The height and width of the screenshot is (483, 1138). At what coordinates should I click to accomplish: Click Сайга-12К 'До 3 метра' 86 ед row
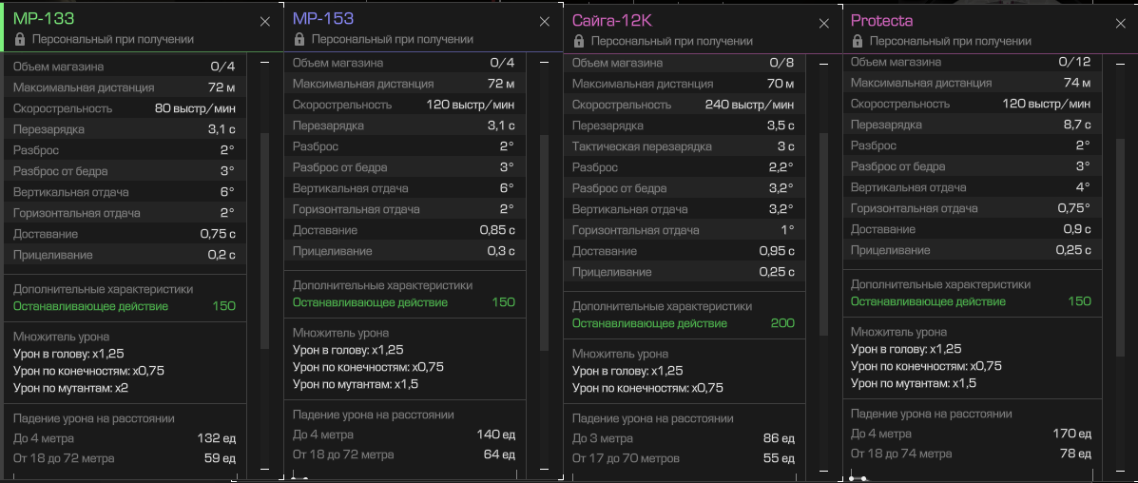tap(683, 438)
